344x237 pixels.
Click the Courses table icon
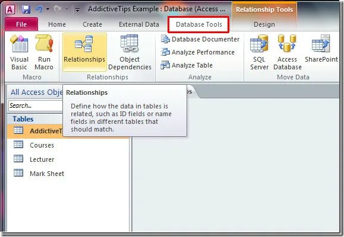[x=18, y=145]
